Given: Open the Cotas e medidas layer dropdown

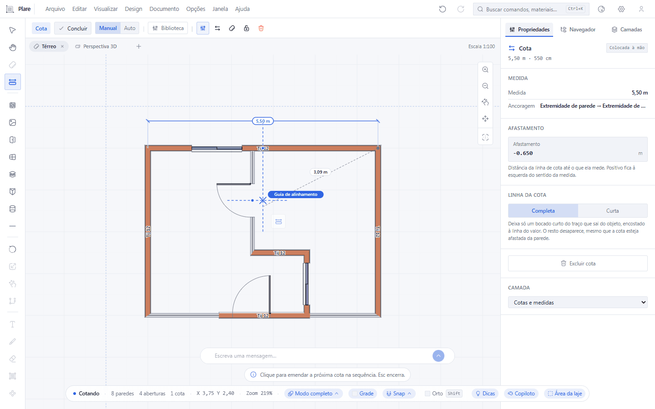Looking at the screenshot, I should [578, 302].
